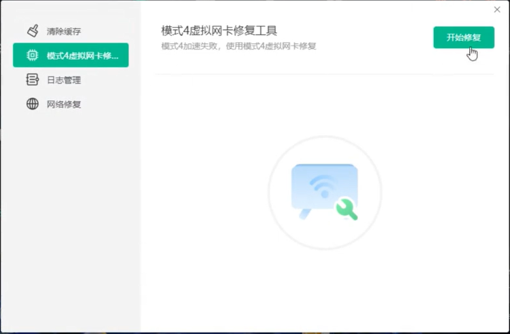510x334 pixels.
Task: Click the 模式4虚拟网卡修复工具 heading
Action: pos(219,31)
